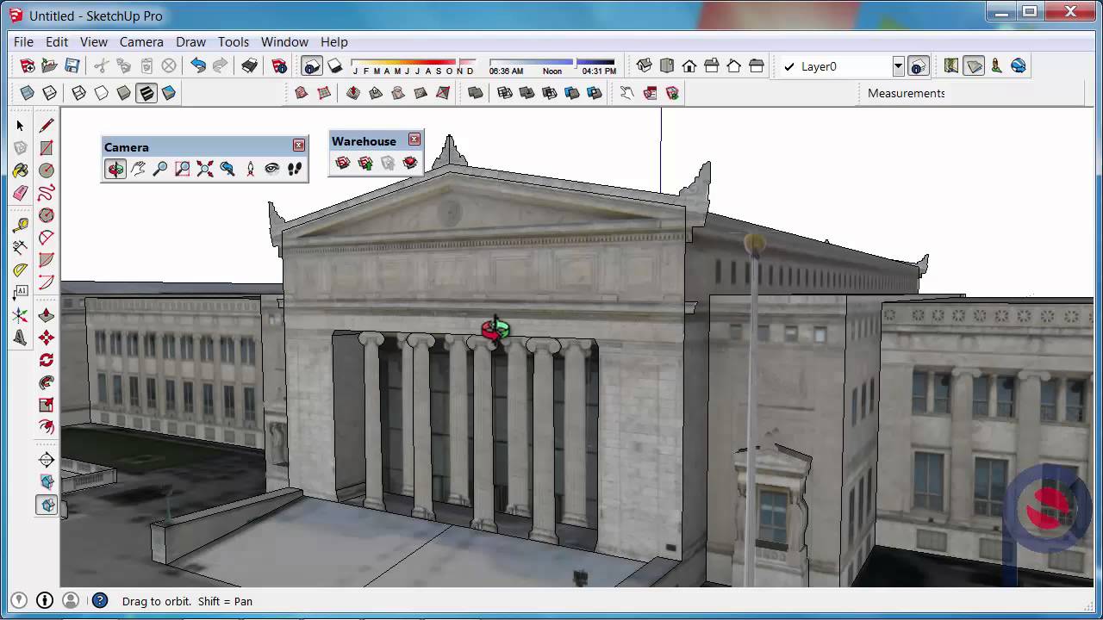This screenshot has width=1103, height=620.
Task: Choose the Look Around eye tool
Action: click(272, 169)
